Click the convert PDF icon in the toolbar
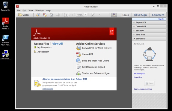Screen dimensions: 172x111 38,15
